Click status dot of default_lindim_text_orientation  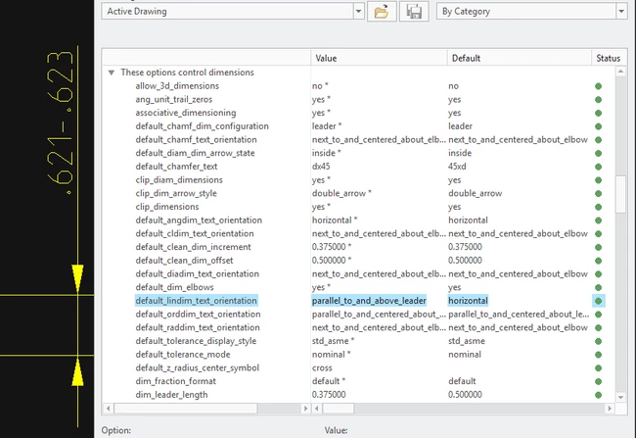point(598,301)
